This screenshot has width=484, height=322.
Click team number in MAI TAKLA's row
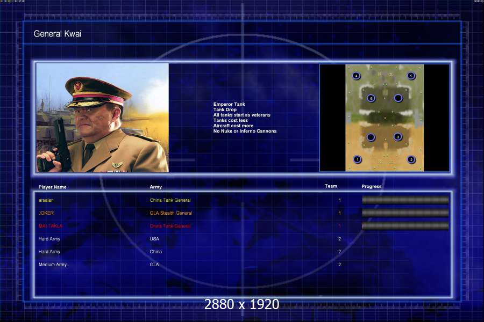click(339, 226)
